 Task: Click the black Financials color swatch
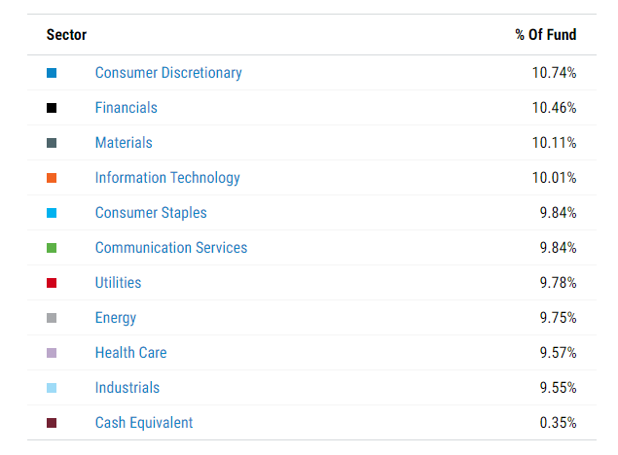[x=52, y=108]
